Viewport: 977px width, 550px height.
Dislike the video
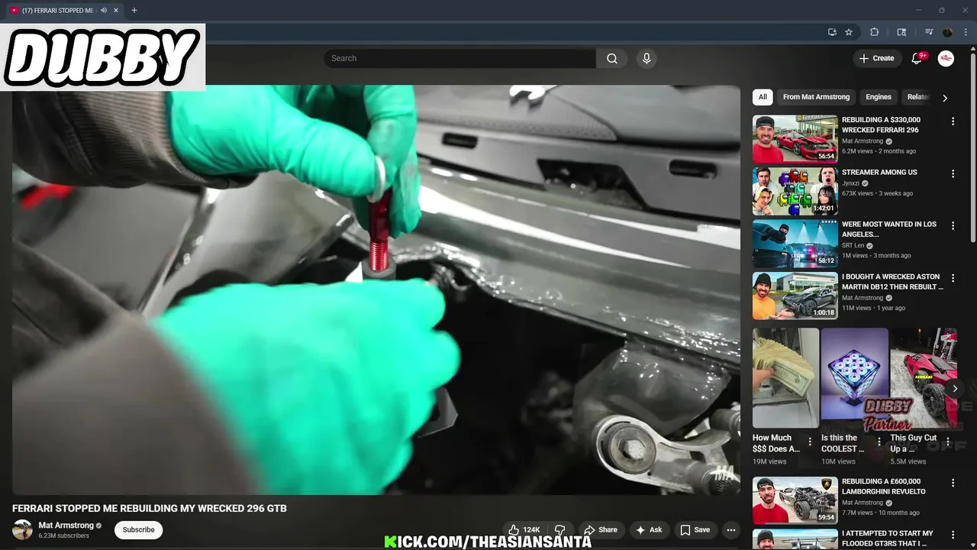[x=559, y=530]
